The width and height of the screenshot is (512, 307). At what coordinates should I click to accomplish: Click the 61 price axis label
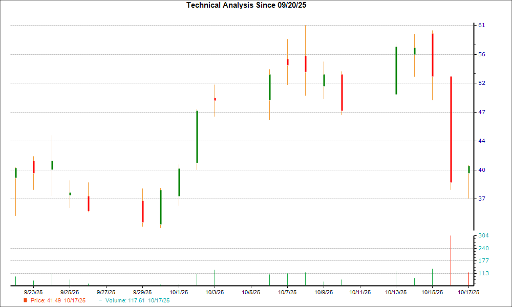point(482,26)
